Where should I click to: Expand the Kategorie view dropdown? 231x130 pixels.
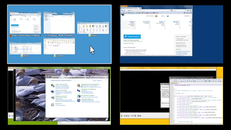pyautogui.click(x=99, y=81)
